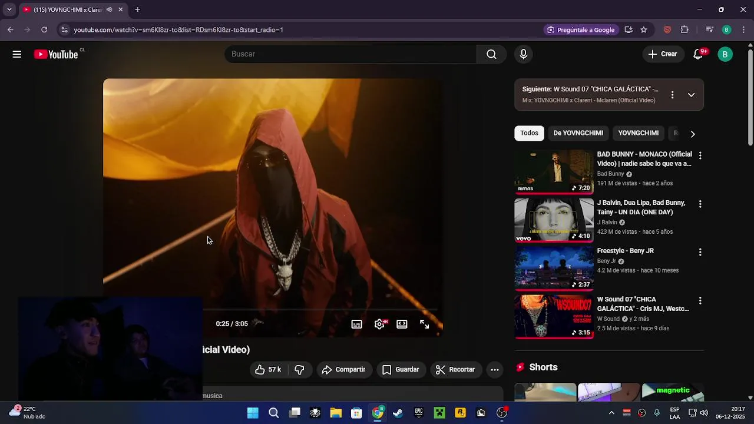Open more actions ellipsis below the video
The image size is (754, 424).
point(495,370)
